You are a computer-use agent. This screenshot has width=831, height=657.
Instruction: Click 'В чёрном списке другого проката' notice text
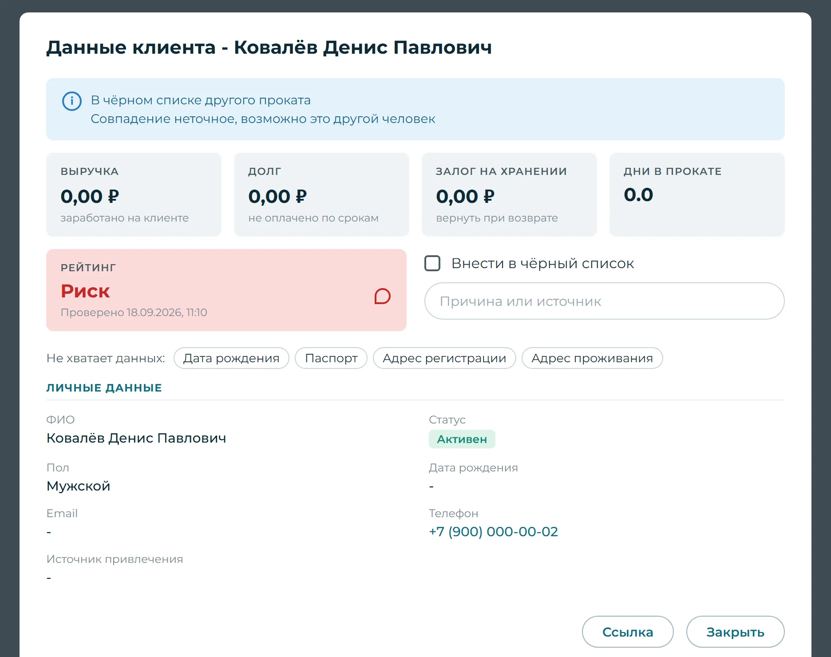click(201, 100)
